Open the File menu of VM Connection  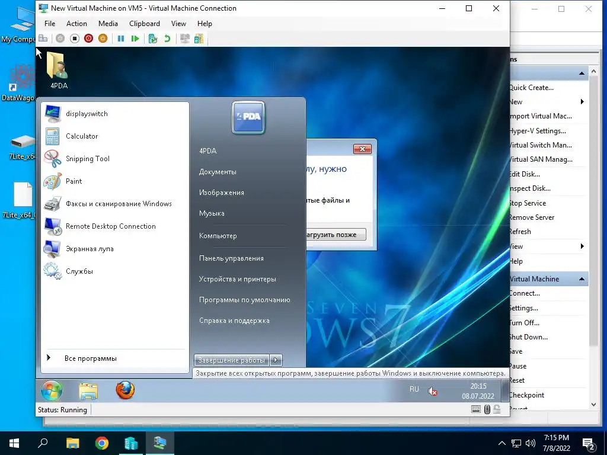click(50, 24)
